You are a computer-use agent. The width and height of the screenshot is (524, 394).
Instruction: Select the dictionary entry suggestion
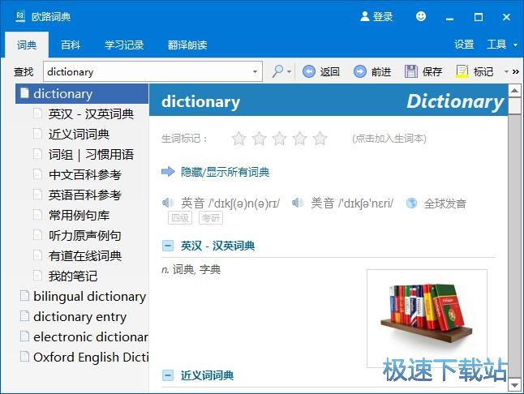(79, 316)
